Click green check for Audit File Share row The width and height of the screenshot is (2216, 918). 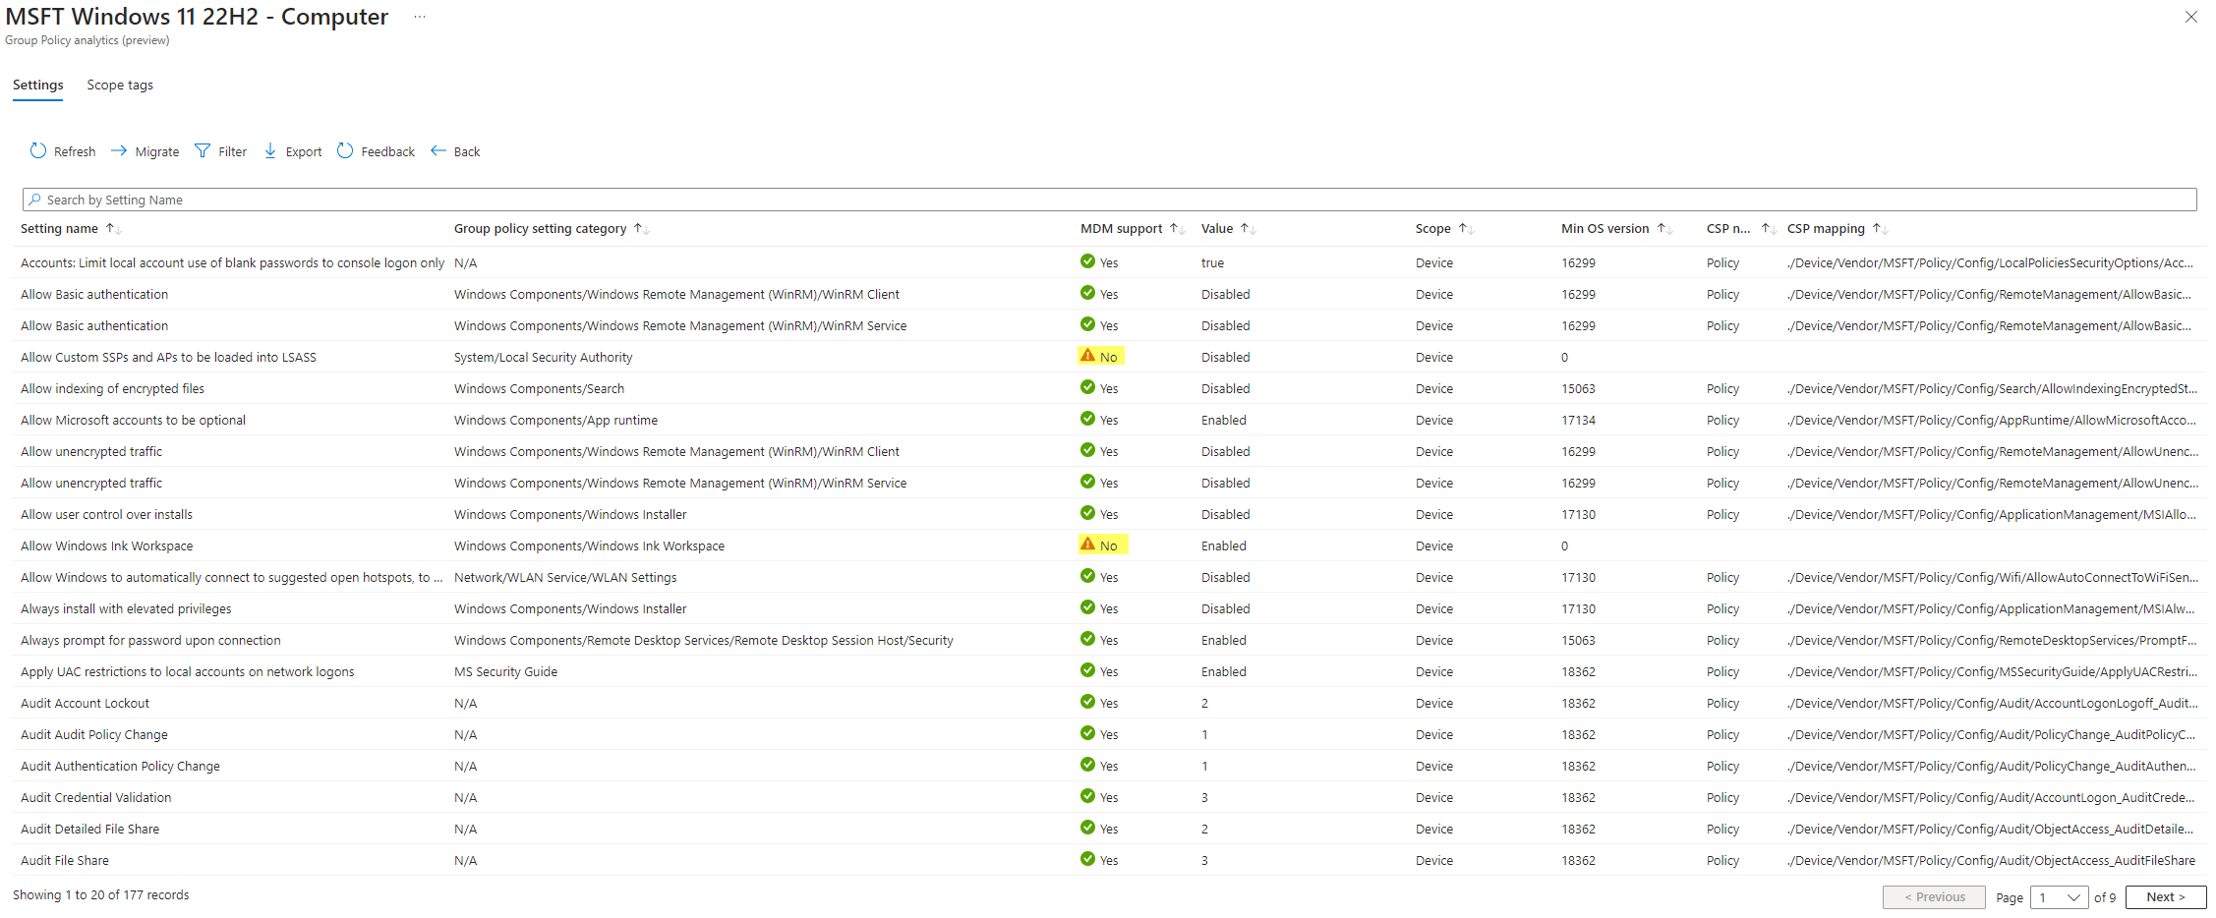(x=1087, y=859)
